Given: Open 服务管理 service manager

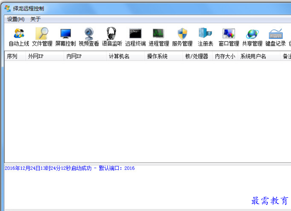Looking at the screenshot, I should (182, 37).
